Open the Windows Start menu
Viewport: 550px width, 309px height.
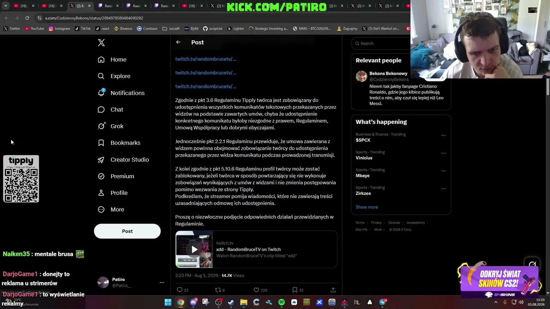168,303
